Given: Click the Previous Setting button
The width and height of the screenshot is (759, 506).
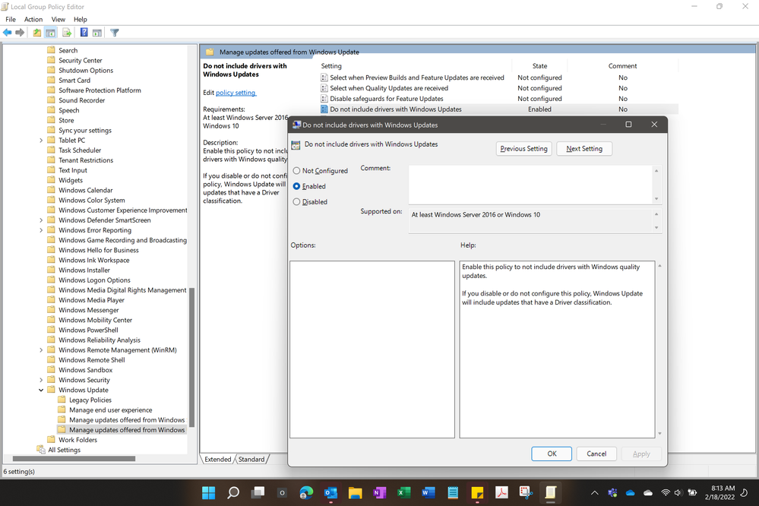Looking at the screenshot, I should (x=523, y=149).
